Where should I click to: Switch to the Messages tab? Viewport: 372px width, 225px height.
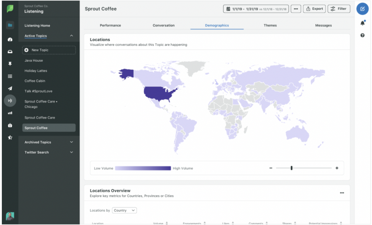click(x=323, y=25)
